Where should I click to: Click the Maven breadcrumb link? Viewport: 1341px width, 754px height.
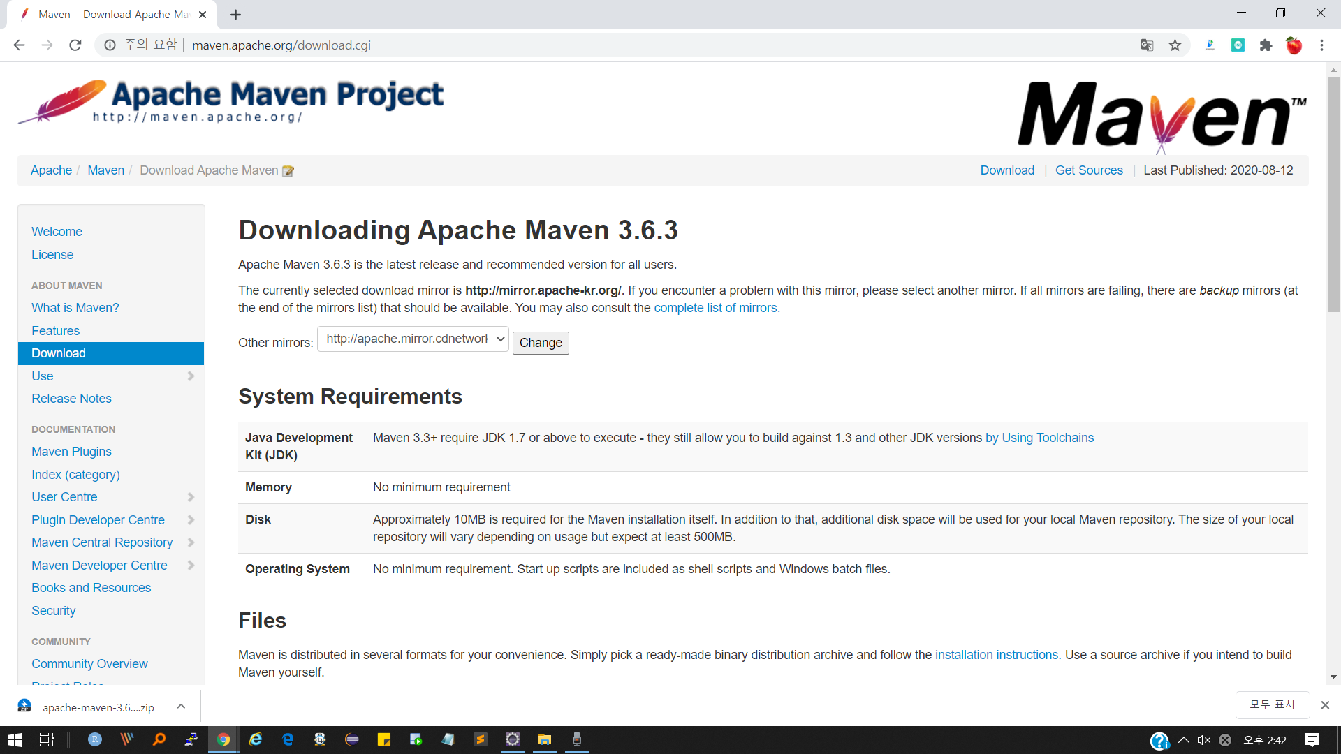105,170
